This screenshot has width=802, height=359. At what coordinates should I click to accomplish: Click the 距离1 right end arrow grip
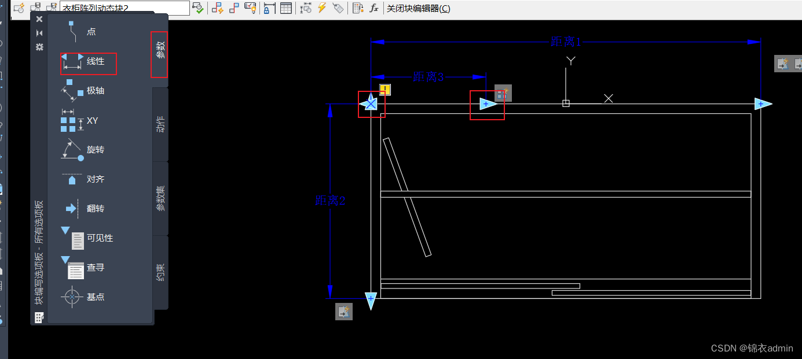coord(763,104)
